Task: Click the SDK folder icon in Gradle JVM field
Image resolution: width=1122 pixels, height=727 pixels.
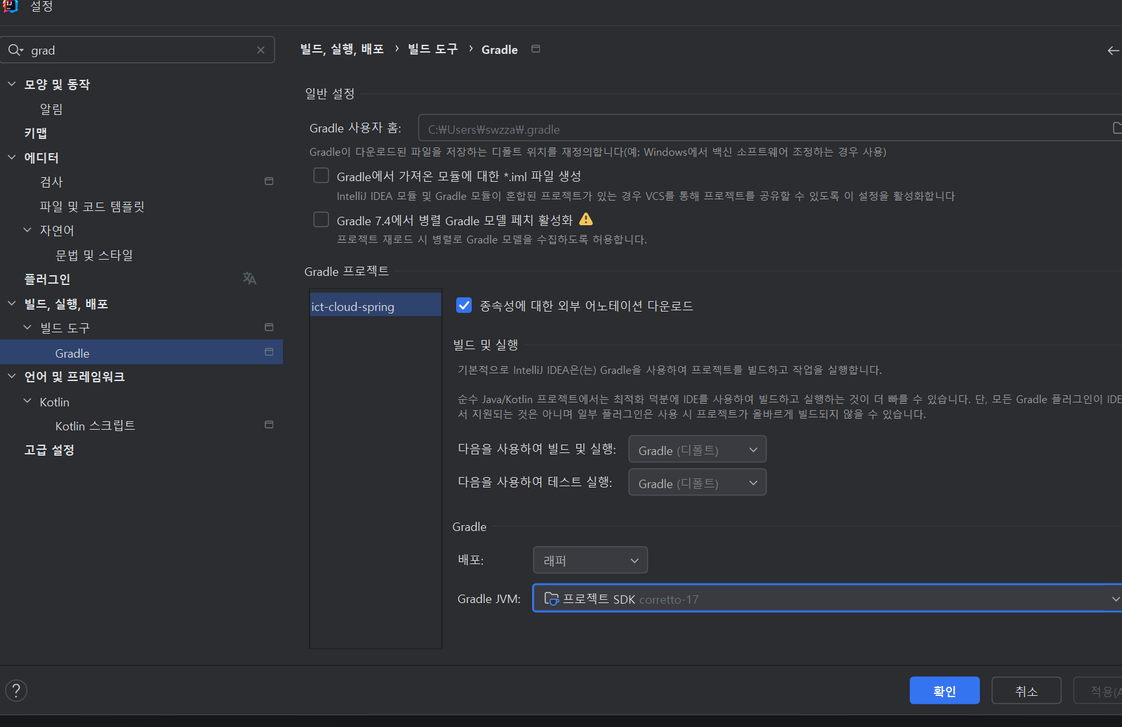Action: pos(551,598)
